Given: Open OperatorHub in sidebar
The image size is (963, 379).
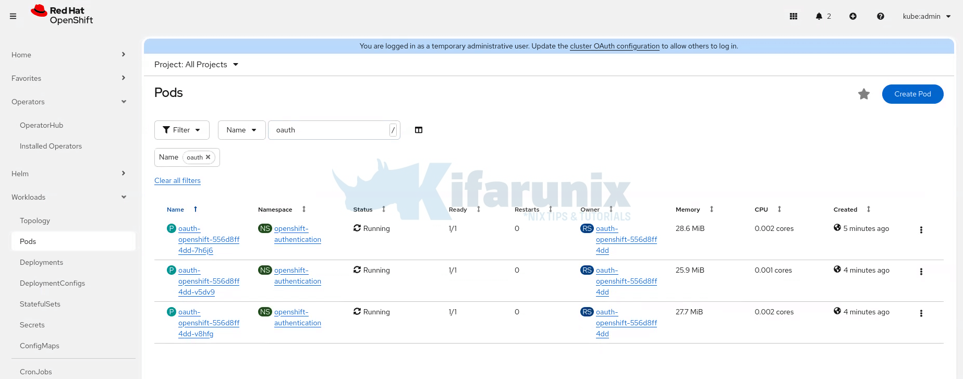Looking at the screenshot, I should 41,125.
